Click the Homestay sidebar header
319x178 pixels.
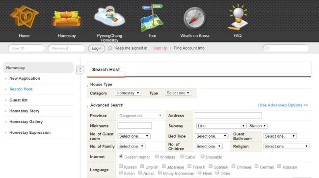38,68
